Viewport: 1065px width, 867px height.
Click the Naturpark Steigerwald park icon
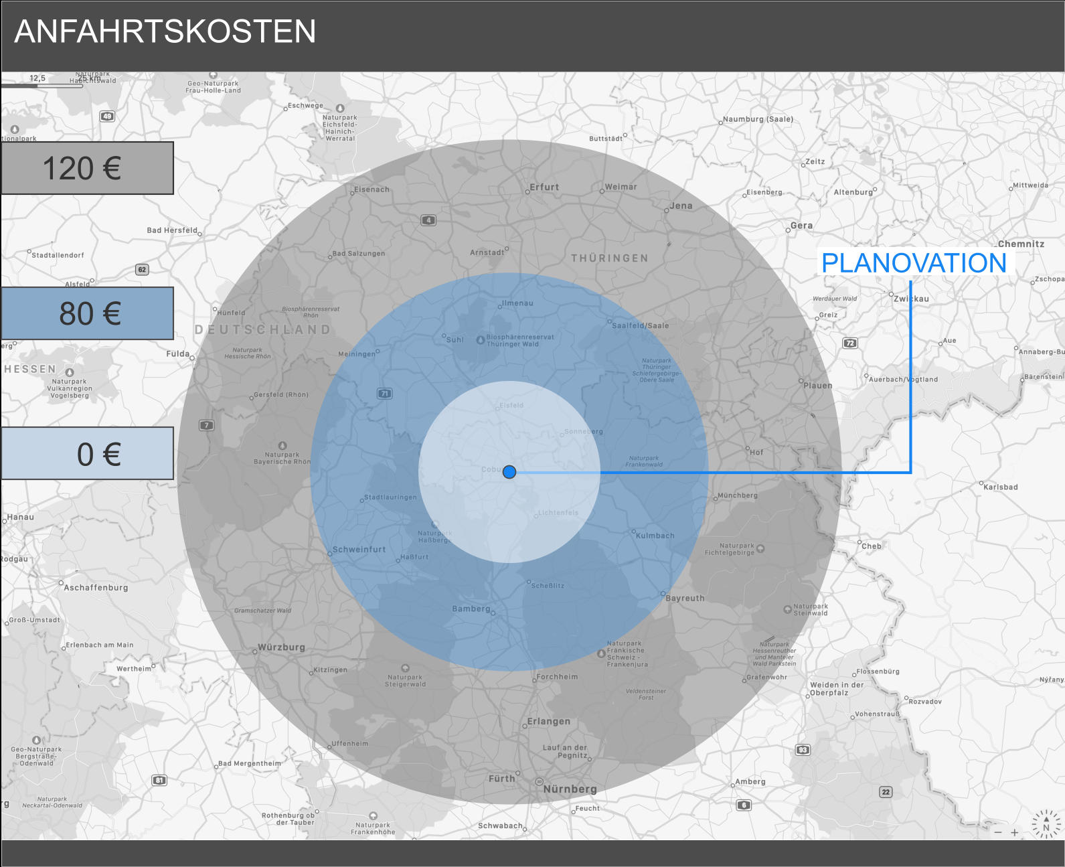405,668
